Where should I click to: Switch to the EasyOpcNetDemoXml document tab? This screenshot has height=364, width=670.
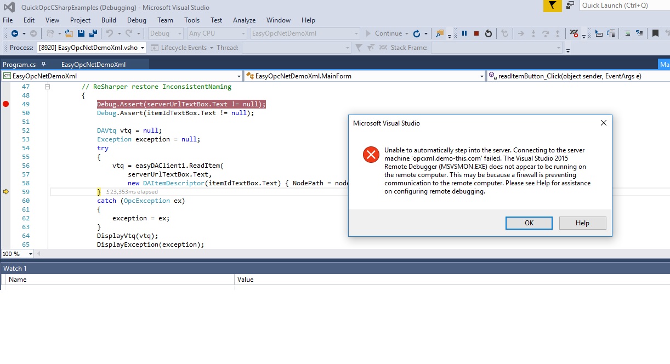(93, 65)
